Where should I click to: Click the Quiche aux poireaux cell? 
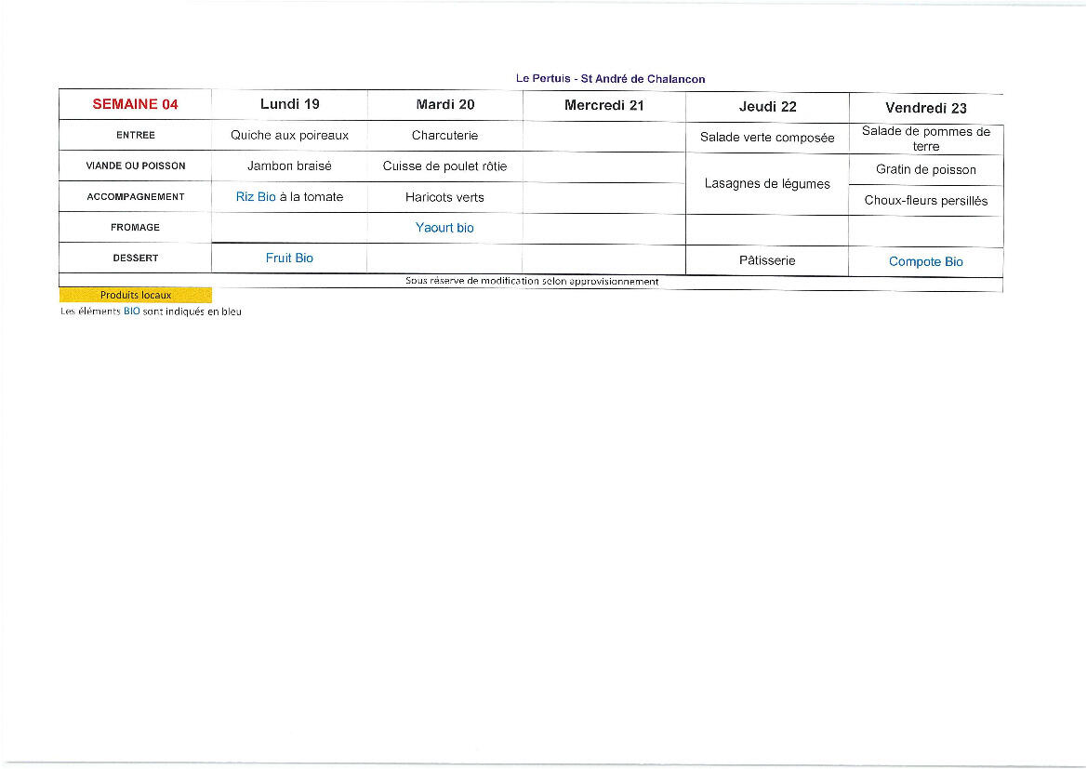(289, 135)
